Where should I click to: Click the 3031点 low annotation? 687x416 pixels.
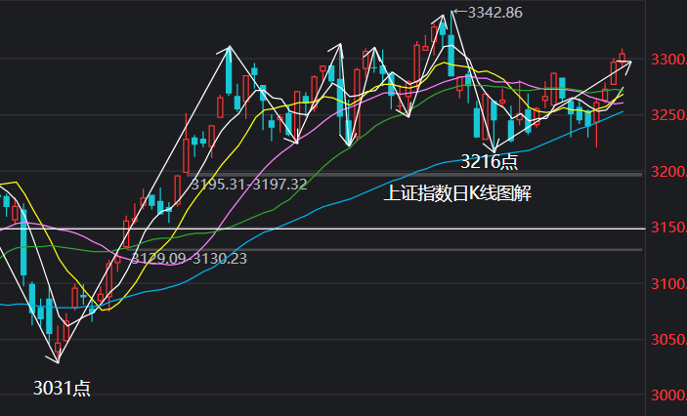(x=62, y=388)
